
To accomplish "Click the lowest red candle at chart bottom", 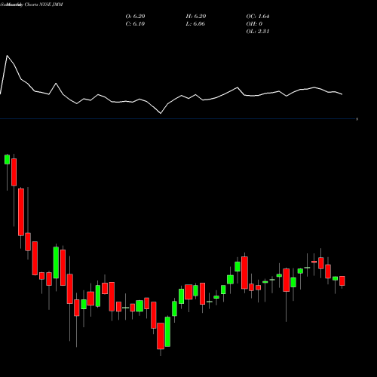I will tap(161, 336).
